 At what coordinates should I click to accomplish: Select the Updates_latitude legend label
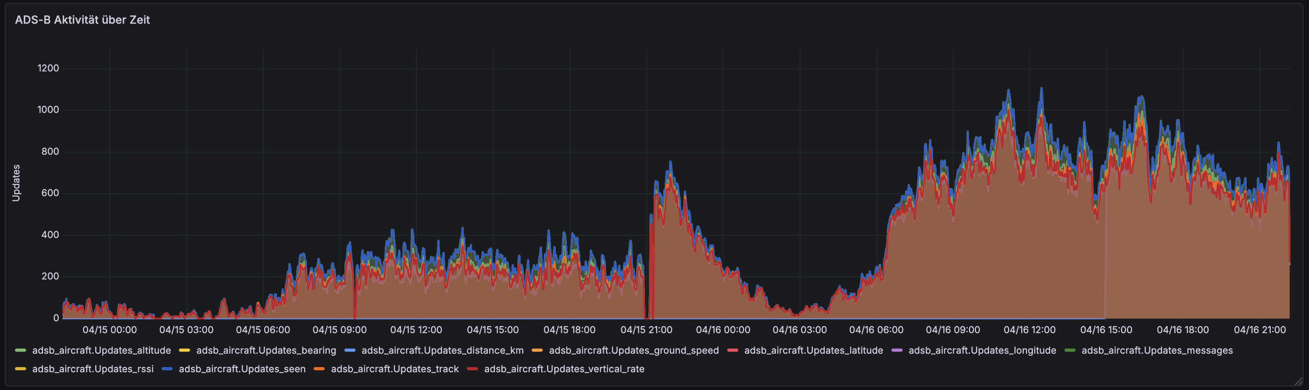(x=813, y=351)
